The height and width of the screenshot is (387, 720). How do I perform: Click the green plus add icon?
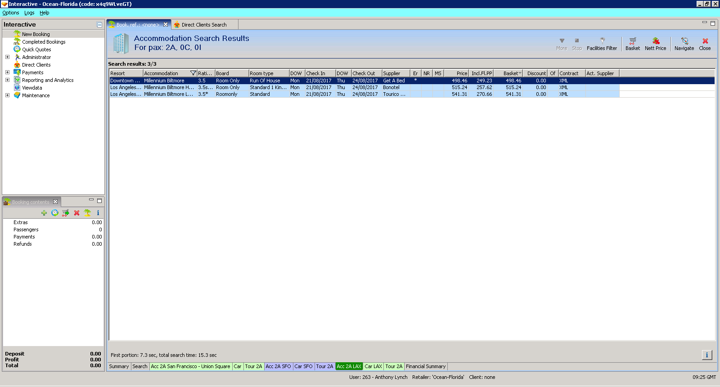44,213
